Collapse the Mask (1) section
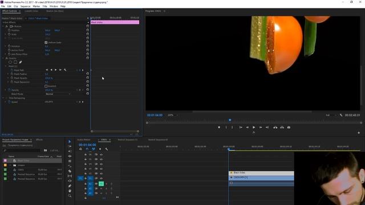Screen dimensions: 365x205 click(6, 66)
